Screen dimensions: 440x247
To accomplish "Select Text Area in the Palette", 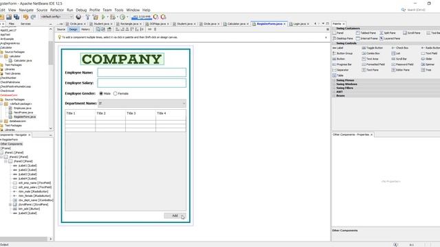I will (370, 59).
